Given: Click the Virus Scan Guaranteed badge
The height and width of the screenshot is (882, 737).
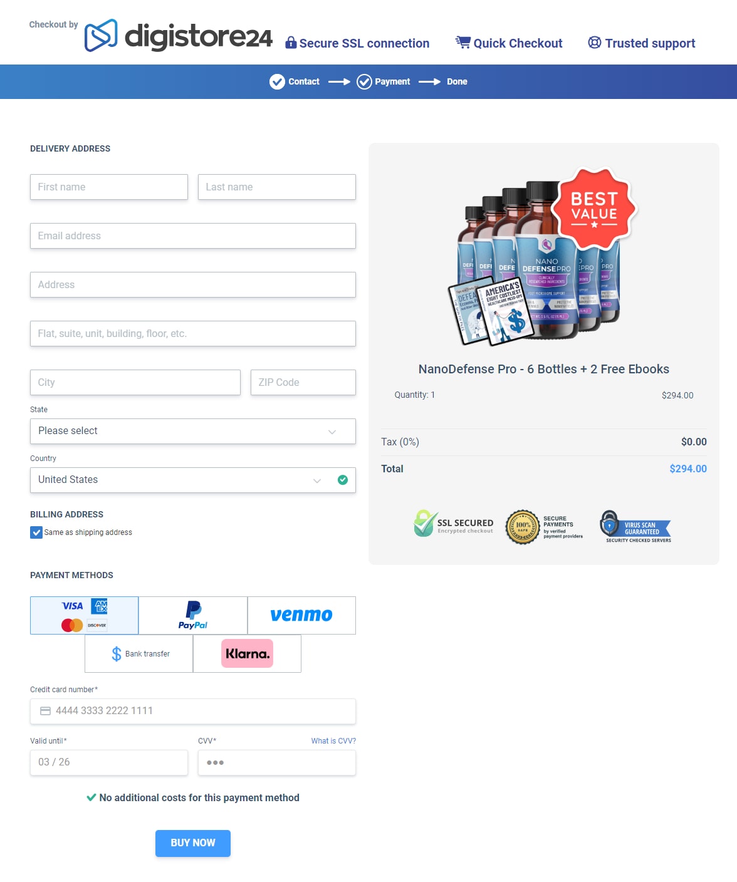Looking at the screenshot, I should 636,527.
